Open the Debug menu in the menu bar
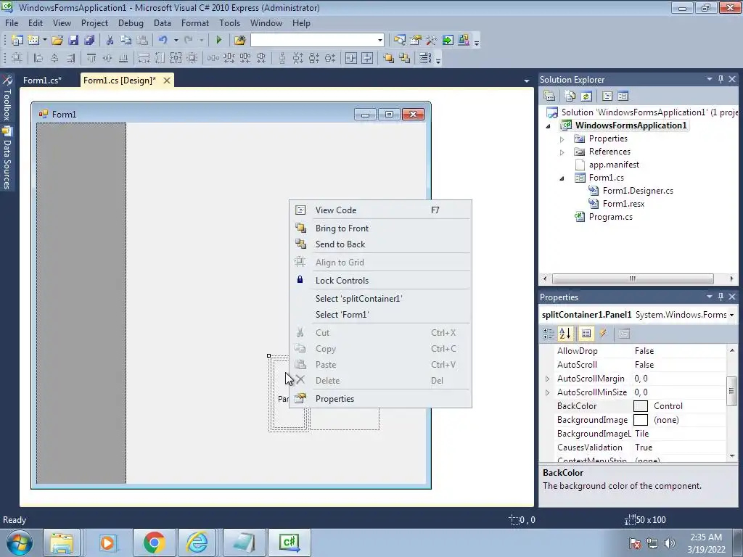743x557 pixels. 131,23
